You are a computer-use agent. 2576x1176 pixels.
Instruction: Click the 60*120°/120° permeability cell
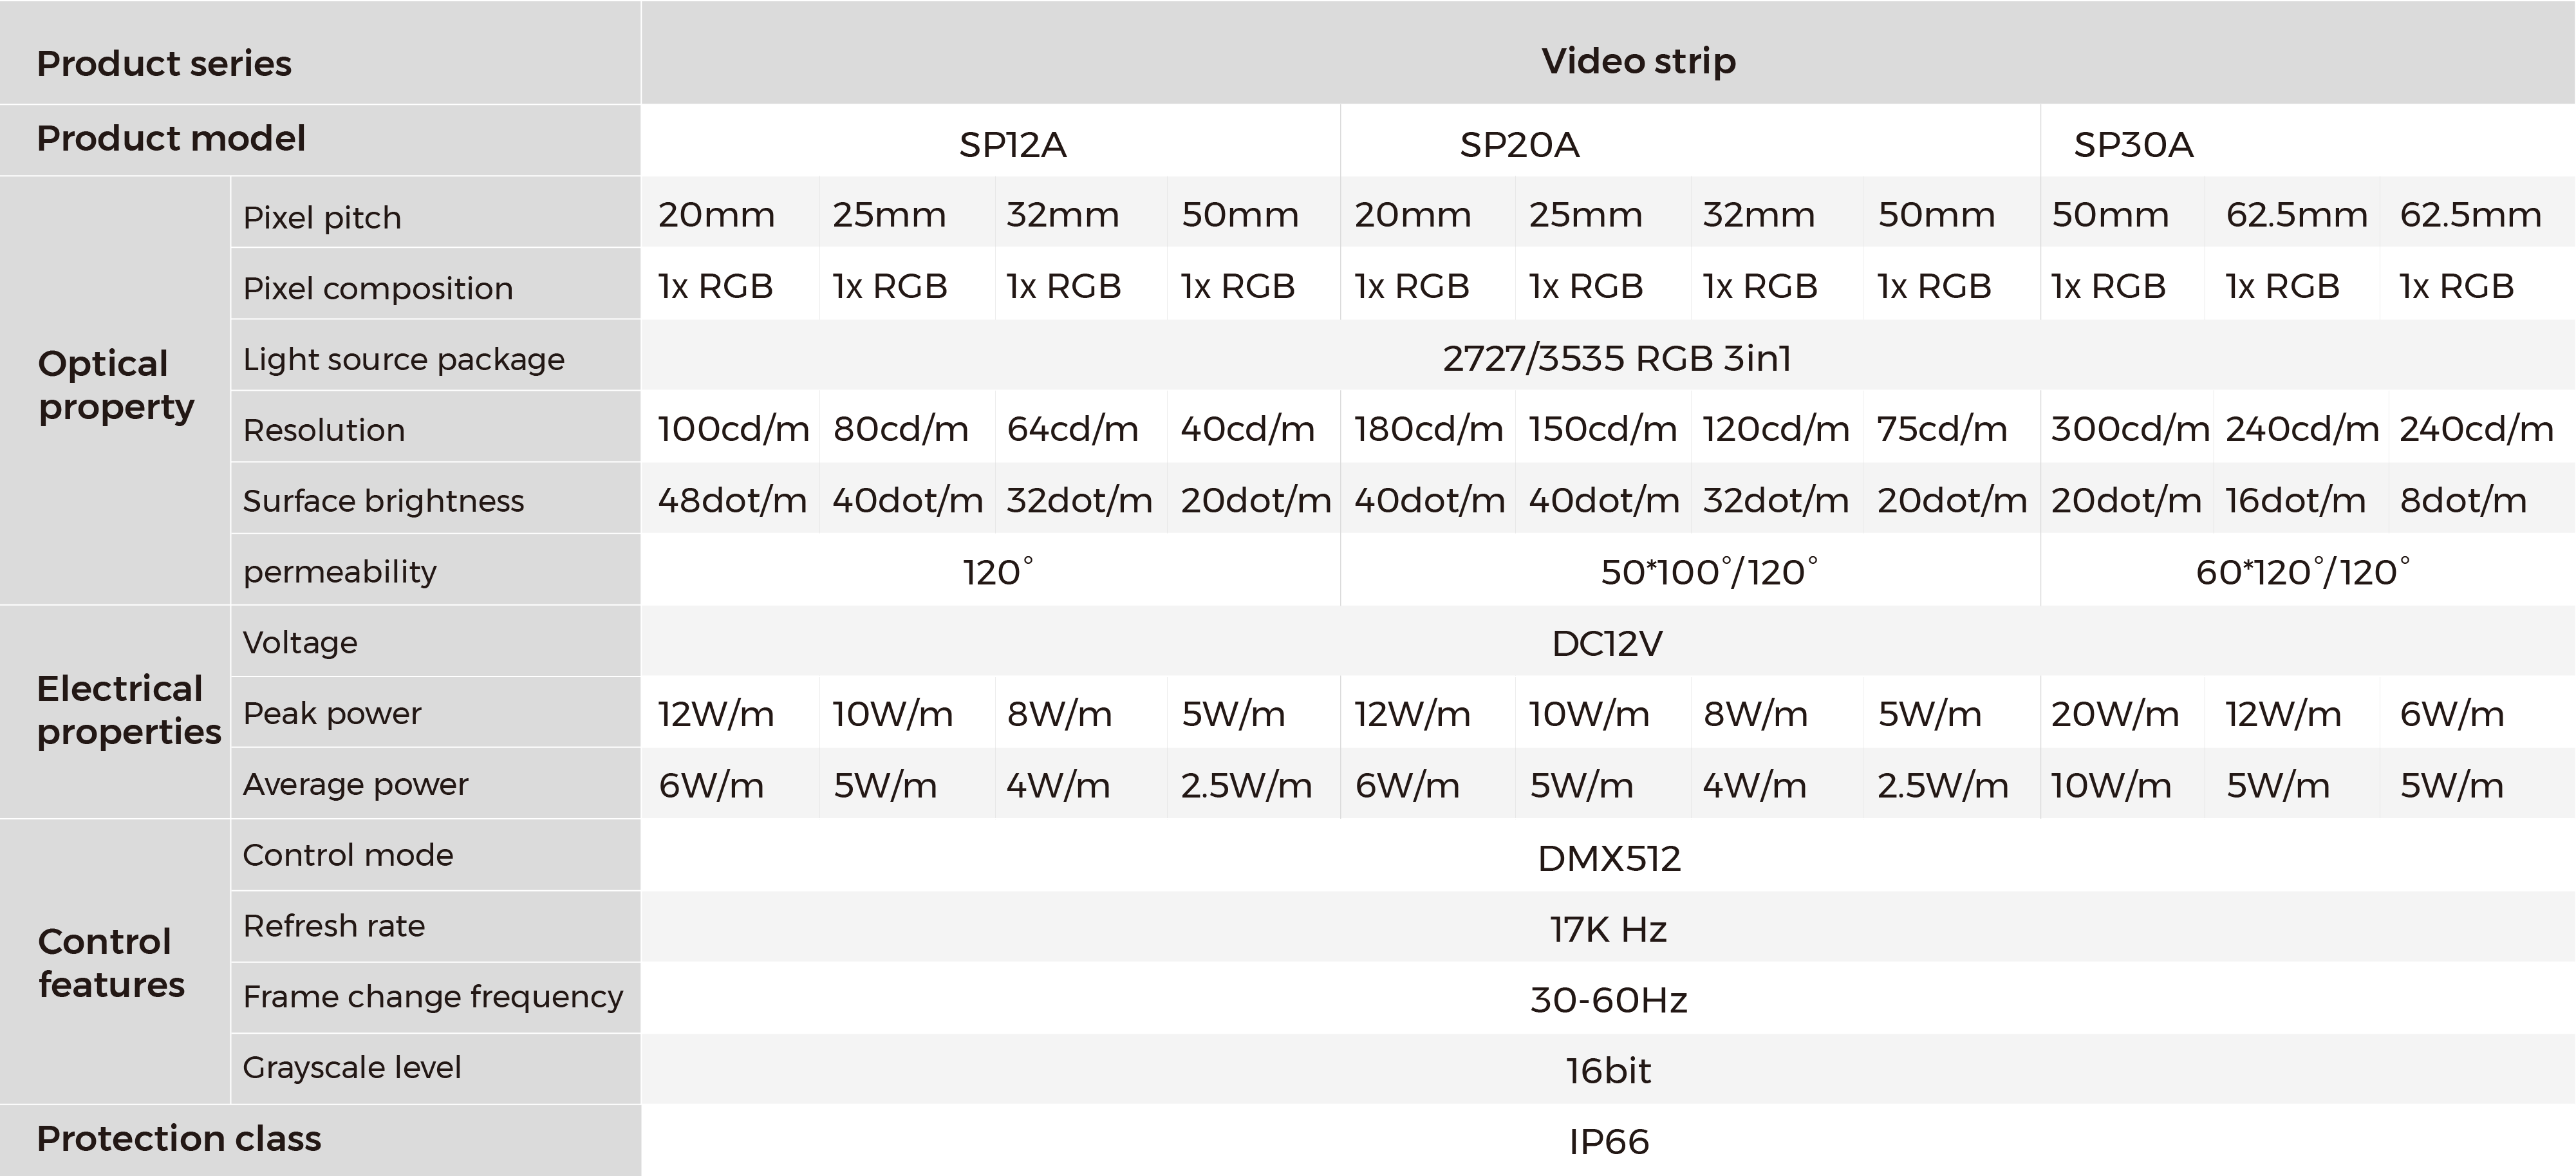pyautogui.click(x=2303, y=571)
